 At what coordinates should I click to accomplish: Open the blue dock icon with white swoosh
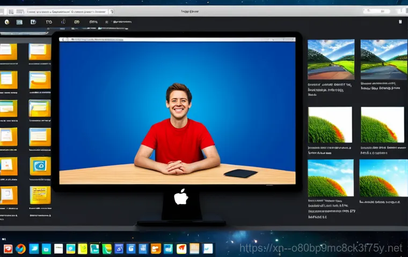coord(34,248)
